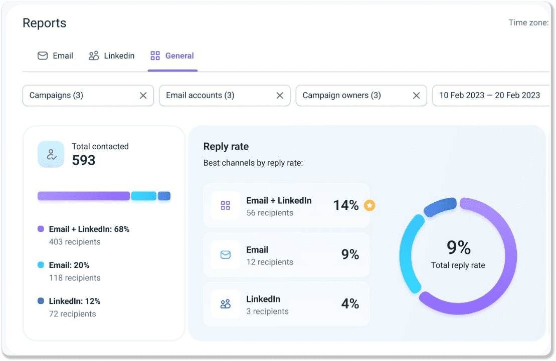
Task: Open the date range 10 Feb 2023 picker
Action: tap(490, 96)
